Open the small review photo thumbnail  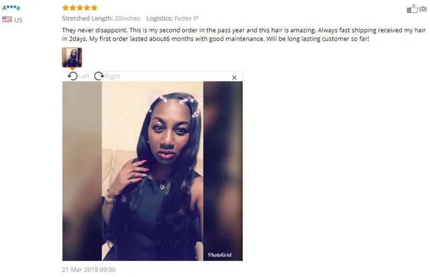tap(72, 57)
